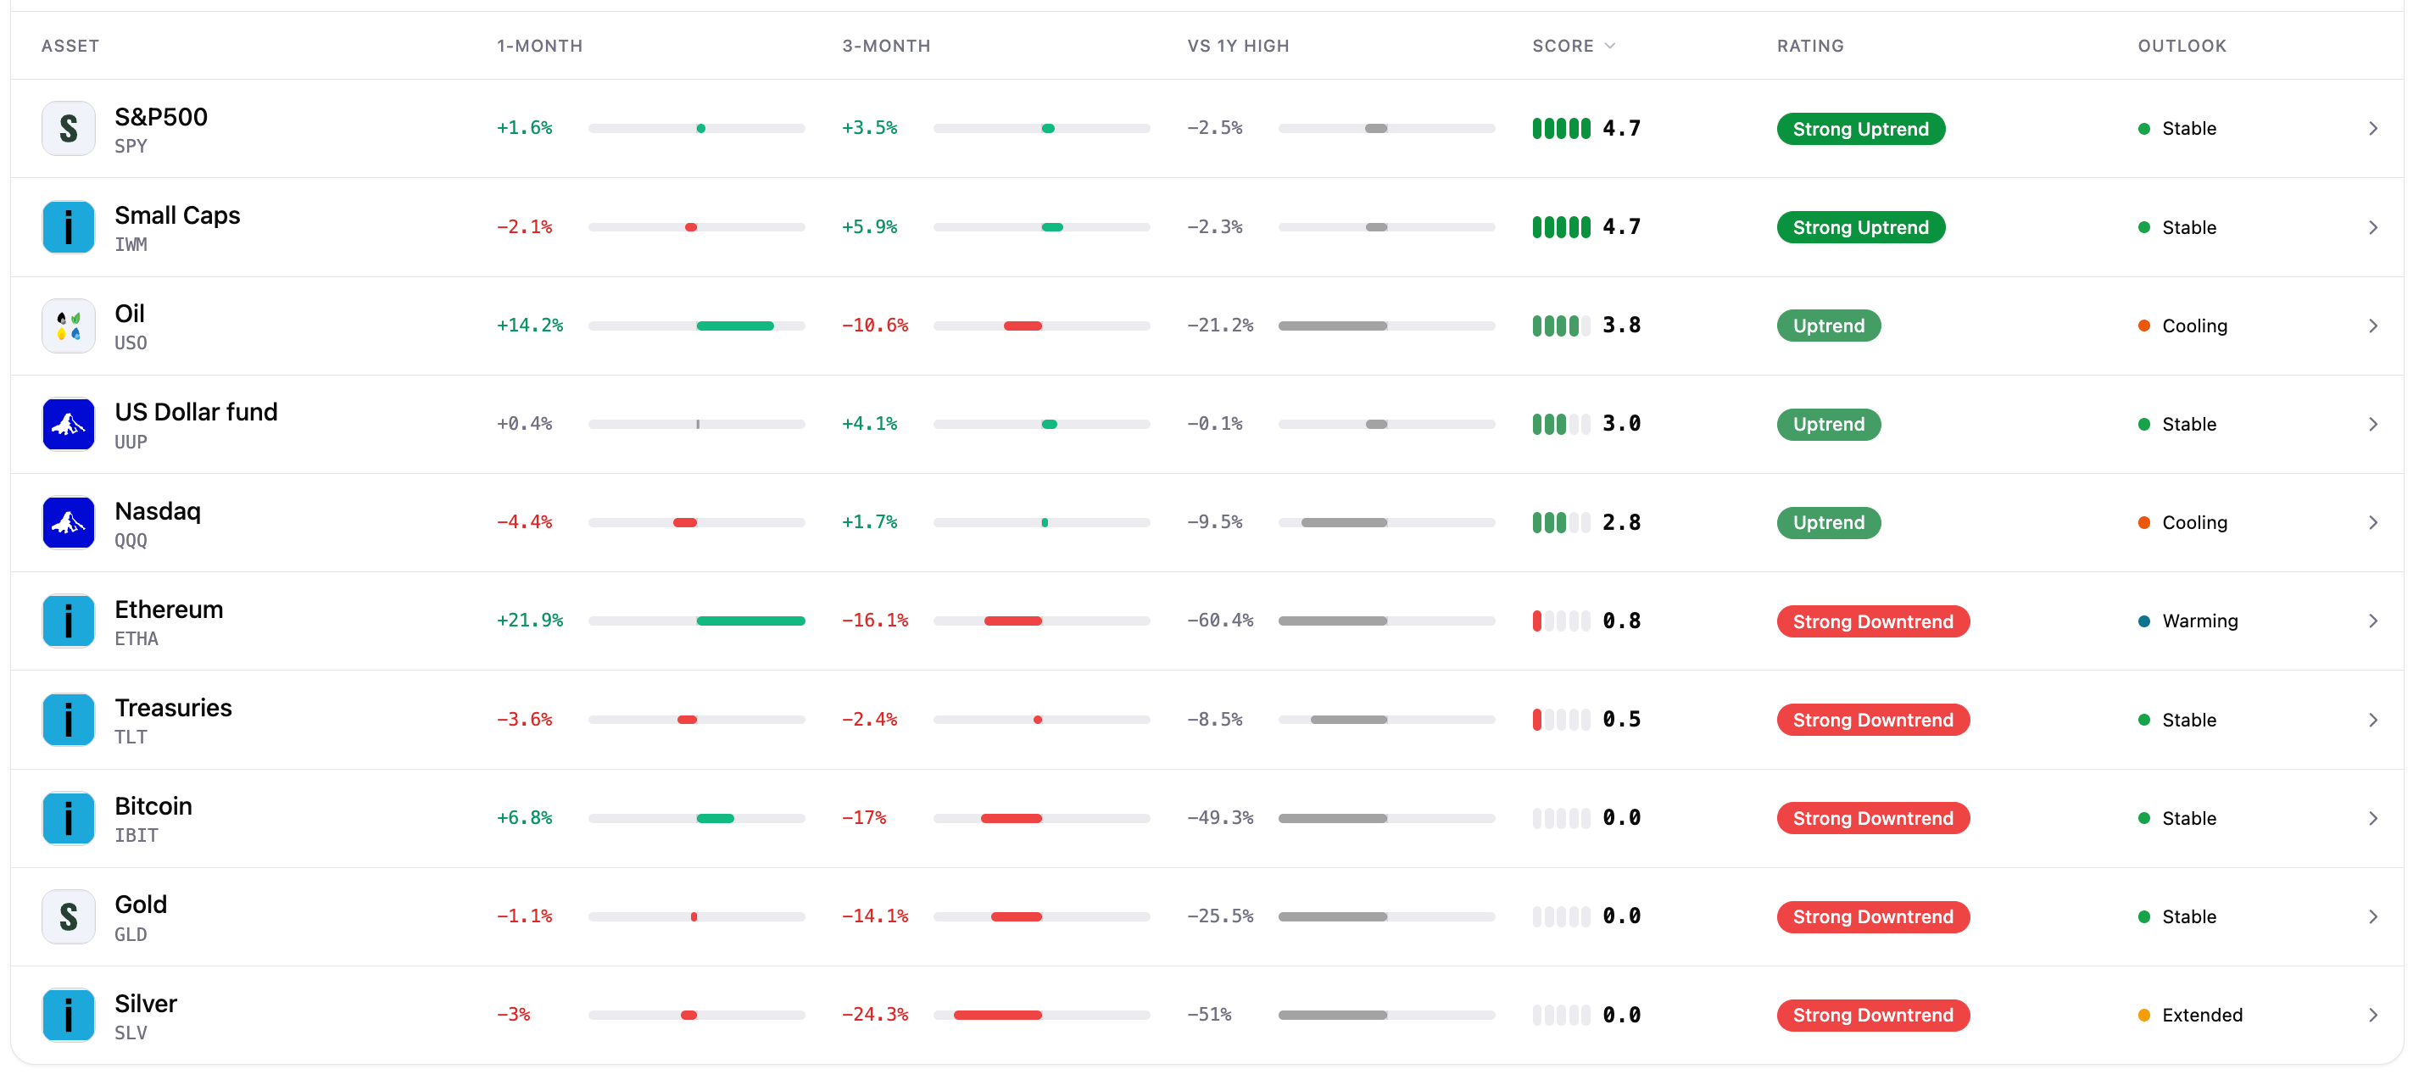Viewport: 2430px width, 1080px height.
Task: Click the Bitcoin vs 1Y high gray bar
Action: (x=1333, y=818)
